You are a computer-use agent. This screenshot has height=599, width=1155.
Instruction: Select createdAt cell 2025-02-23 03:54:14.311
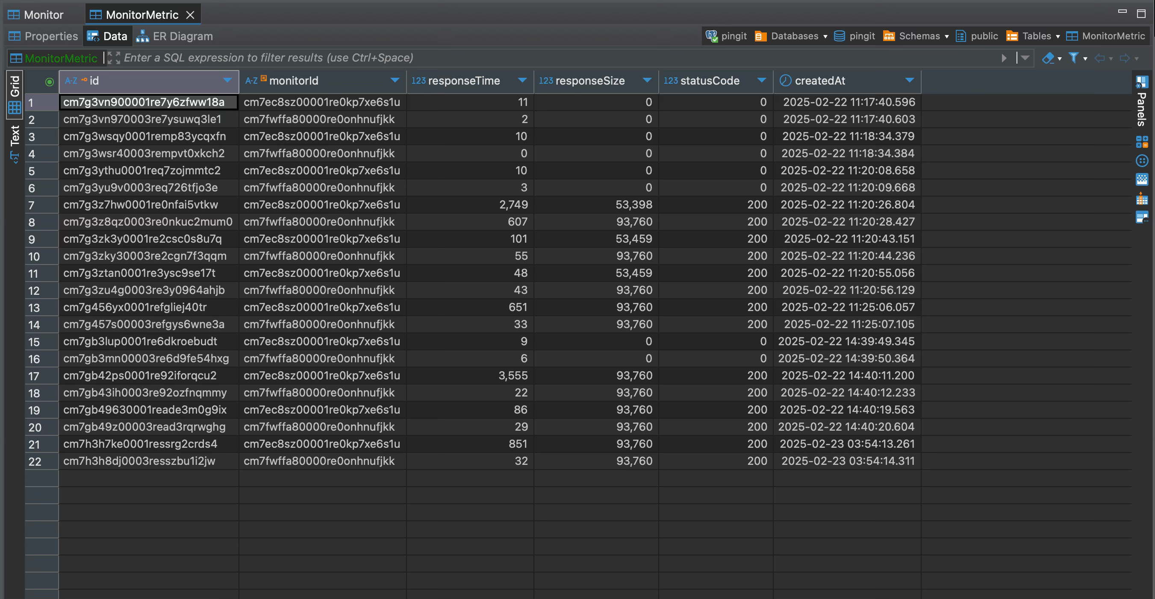(847, 461)
